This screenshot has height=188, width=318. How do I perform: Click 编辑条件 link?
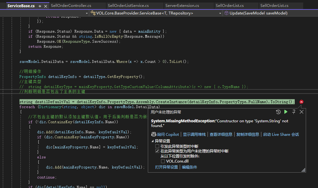(189, 167)
